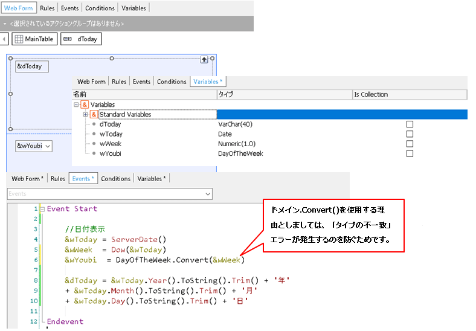Screen dimensions: 476x331
Task: Click the up-arrow select-parent icon on the form
Action: (x=204, y=60)
